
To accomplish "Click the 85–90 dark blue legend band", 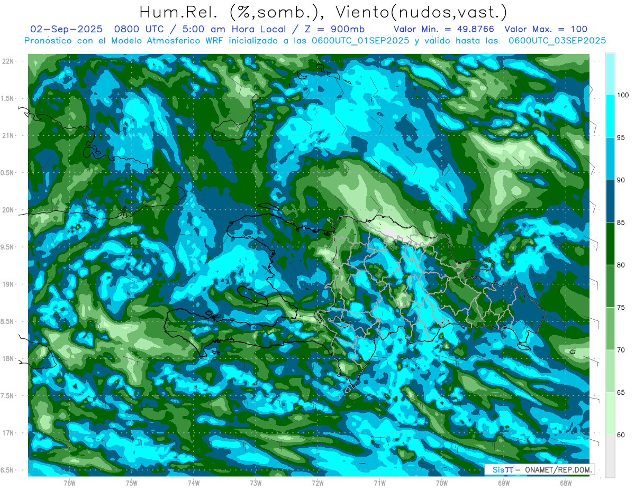I will pyautogui.click(x=610, y=201).
